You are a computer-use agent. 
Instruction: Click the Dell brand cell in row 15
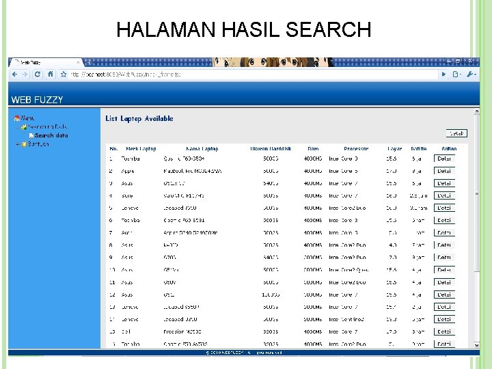point(126,331)
